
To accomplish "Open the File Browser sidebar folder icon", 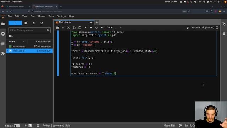I will pos(3,24).
